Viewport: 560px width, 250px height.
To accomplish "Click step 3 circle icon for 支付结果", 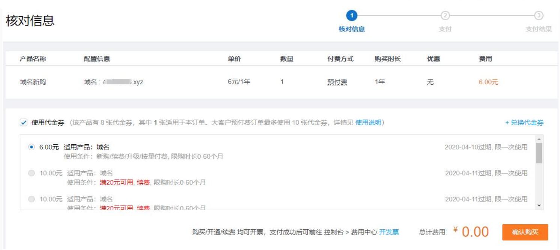I will coord(539,15).
